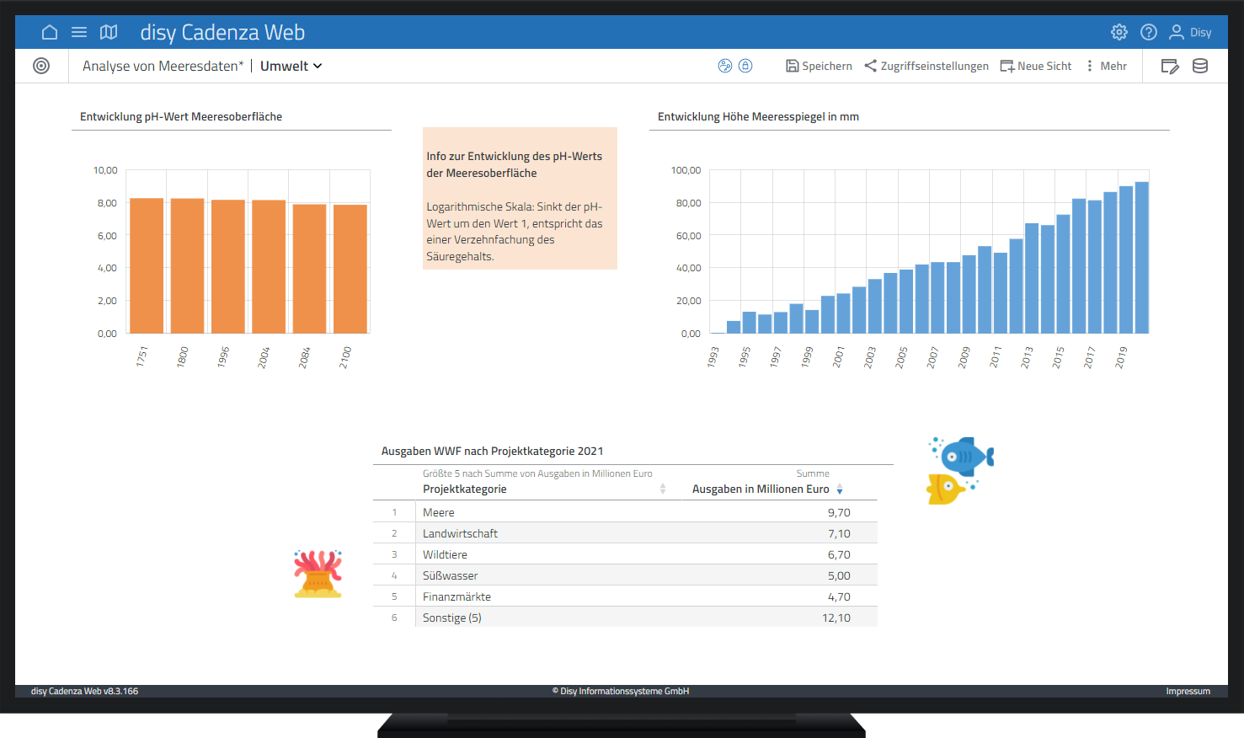
Task: Open the Disy user account menu
Action: [x=1190, y=32]
